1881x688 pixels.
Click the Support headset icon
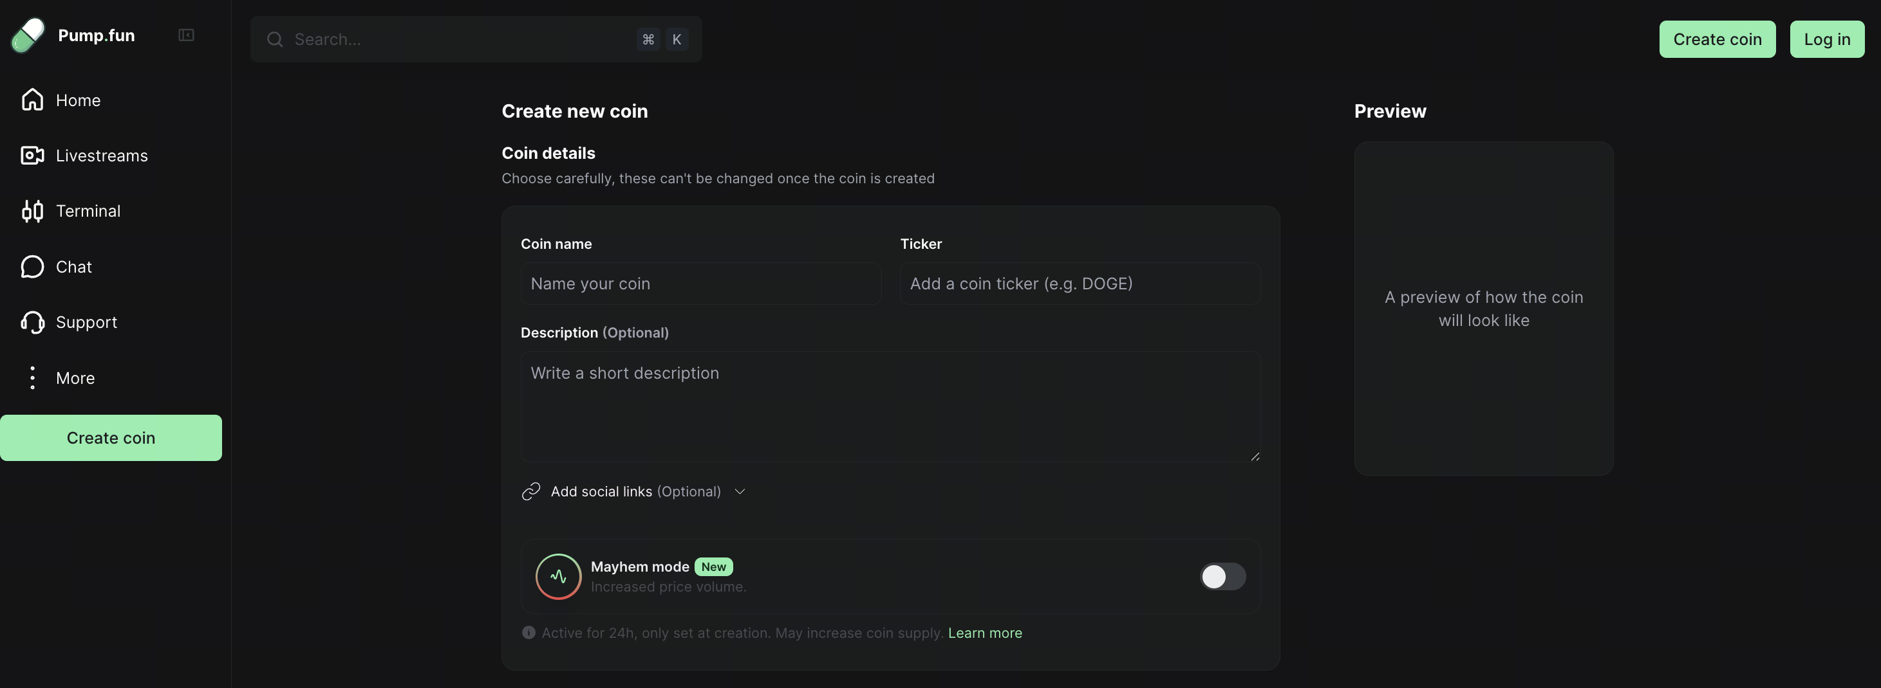tap(32, 321)
